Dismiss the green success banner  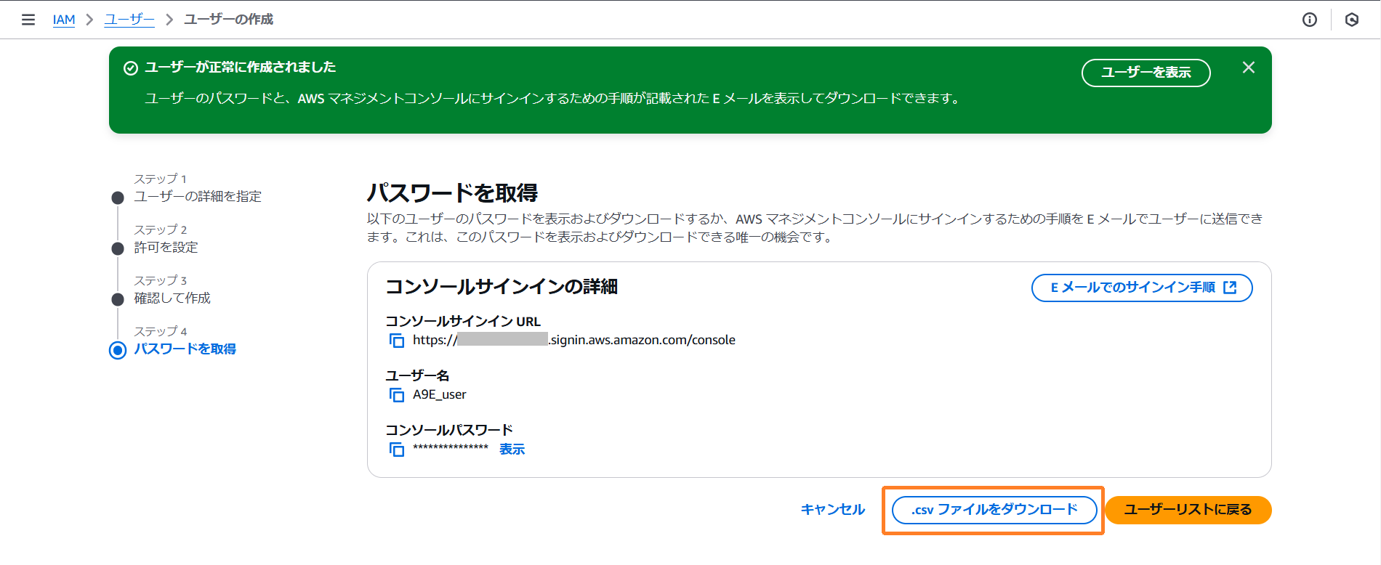click(x=1248, y=68)
